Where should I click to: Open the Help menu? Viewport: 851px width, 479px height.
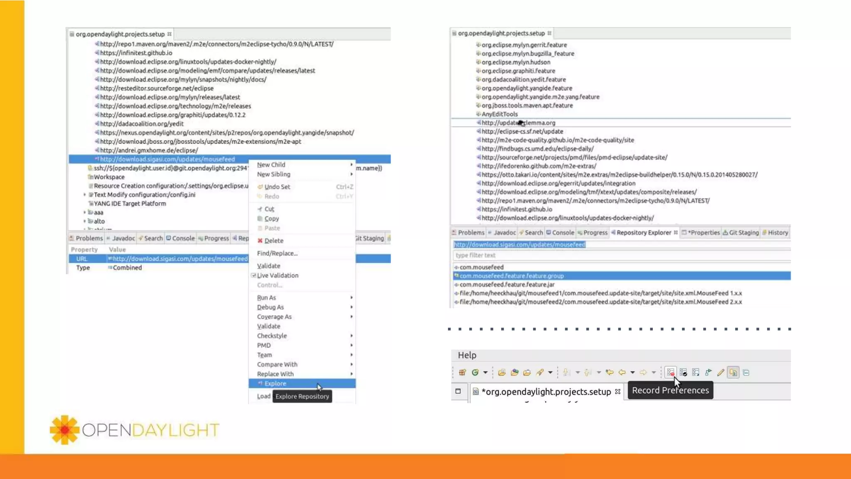(x=467, y=355)
